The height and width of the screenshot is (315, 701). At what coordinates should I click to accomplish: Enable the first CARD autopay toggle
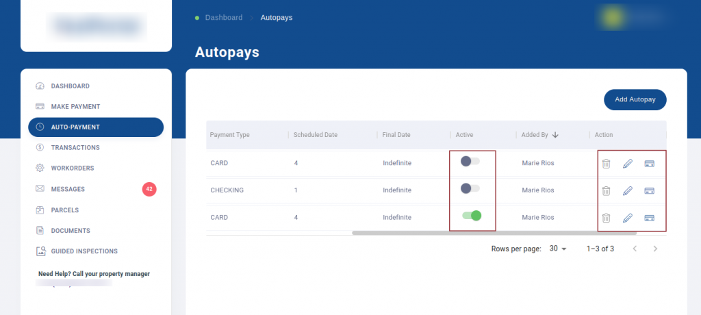(x=470, y=162)
